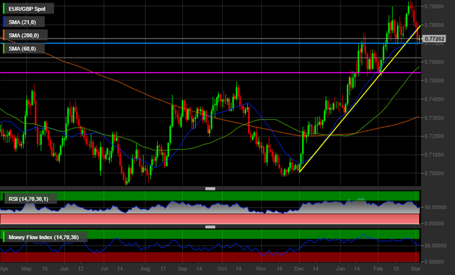Click the Dec label on the time axis
455x275 pixels.
pyautogui.click(x=298, y=269)
